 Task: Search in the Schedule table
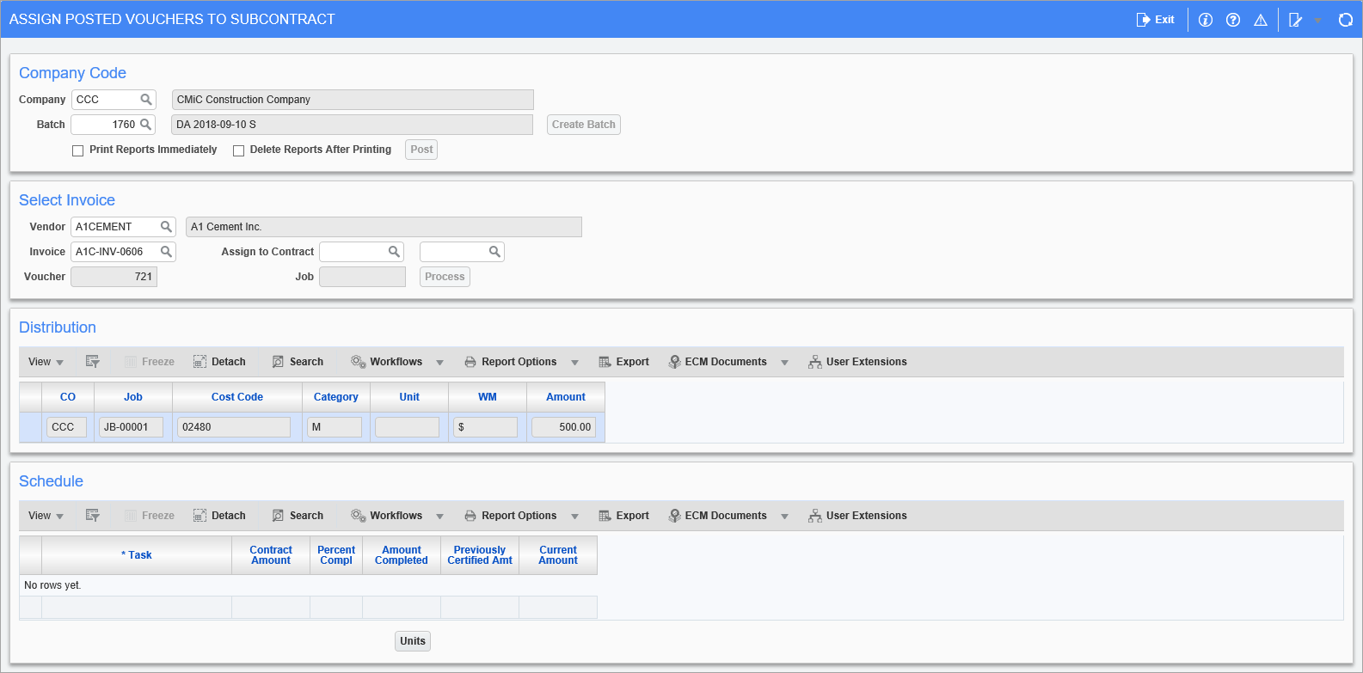[298, 516]
